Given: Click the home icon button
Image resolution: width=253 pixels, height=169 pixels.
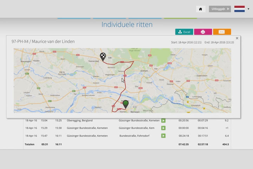Looking at the screenshot, I should 201,9.
